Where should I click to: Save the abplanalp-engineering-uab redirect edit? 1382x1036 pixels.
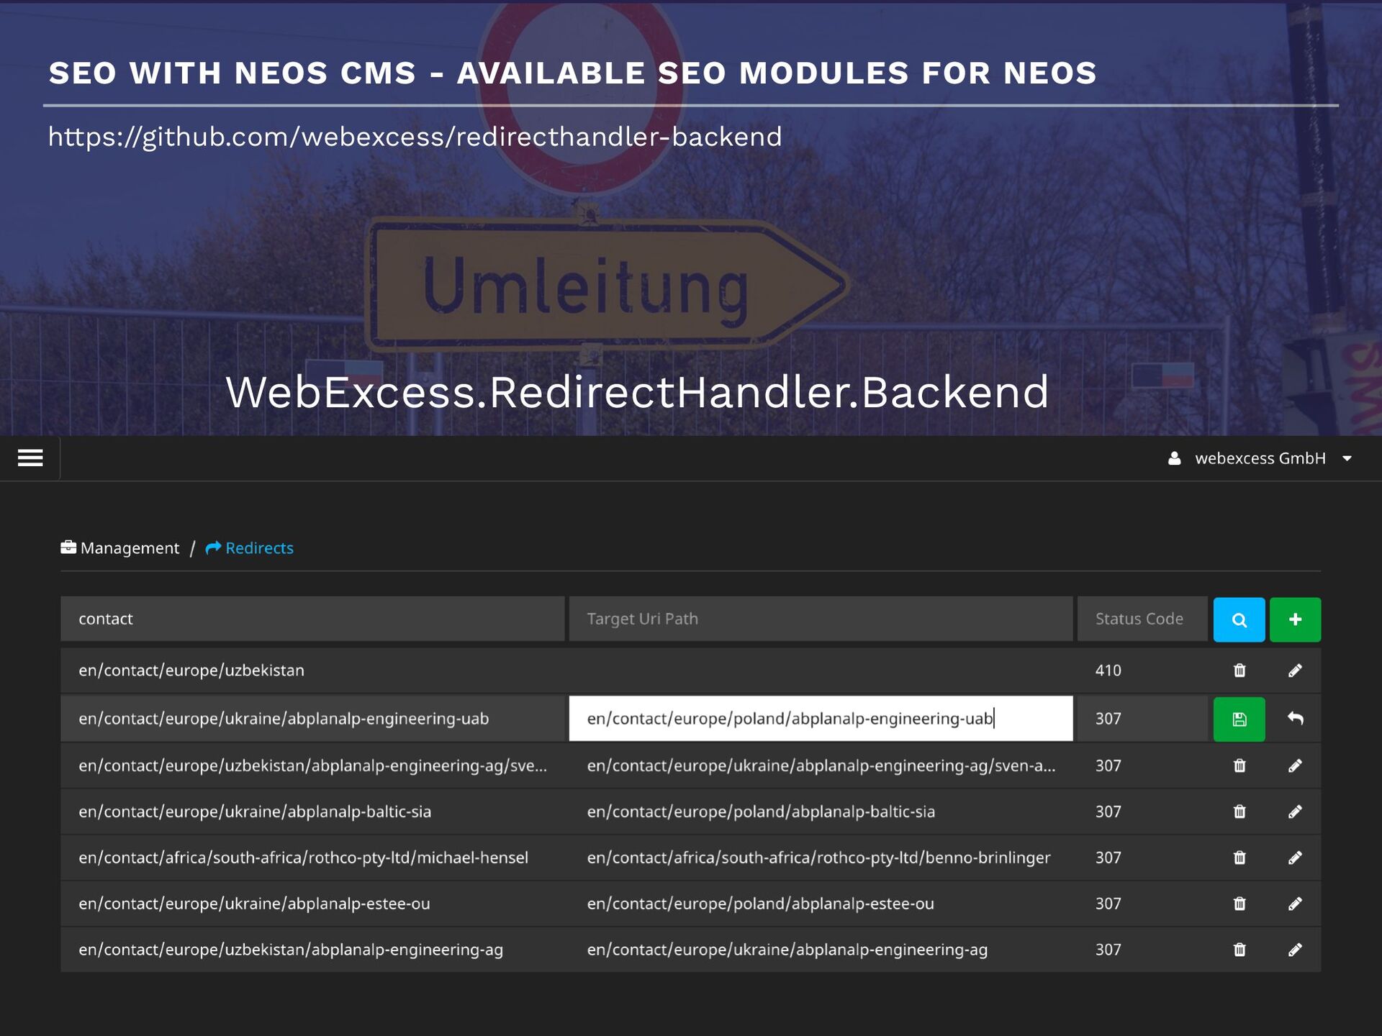[x=1239, y=719]
